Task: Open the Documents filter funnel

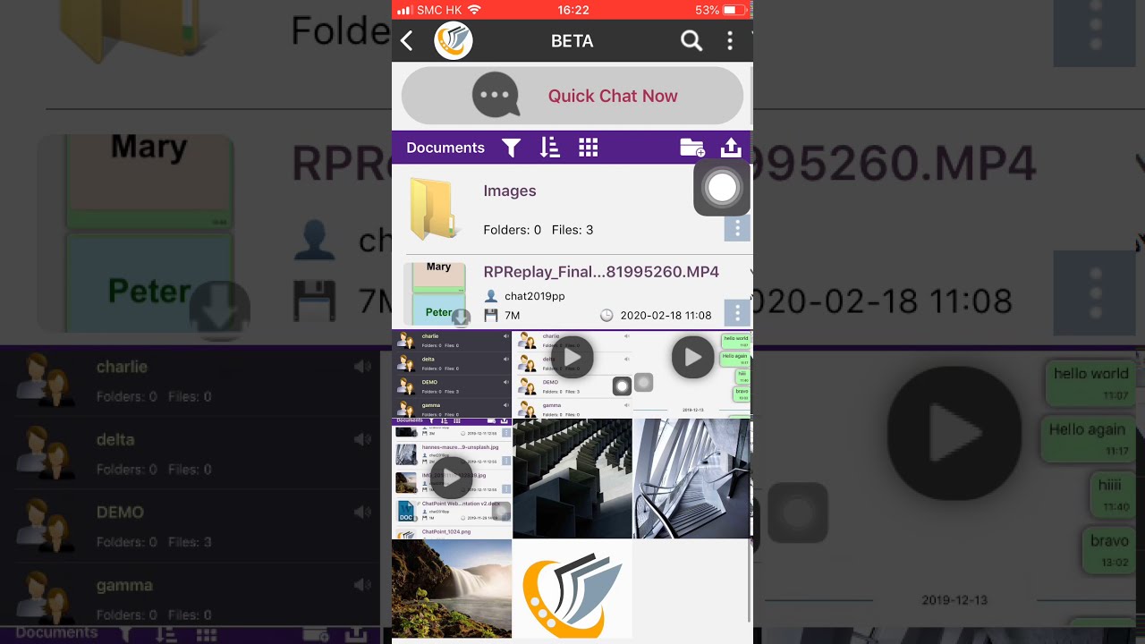Action: click(511, 148)
